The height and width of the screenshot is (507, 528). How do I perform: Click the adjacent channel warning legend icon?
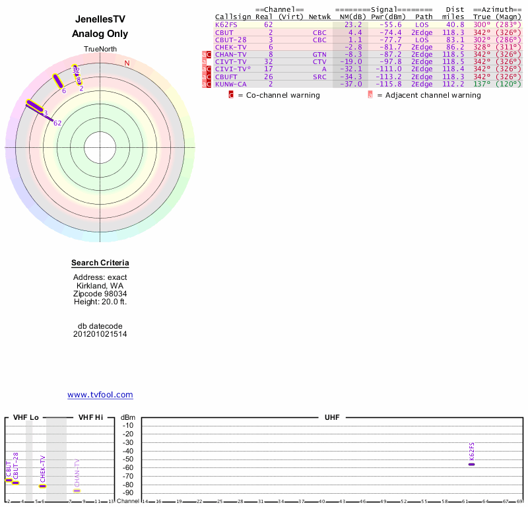tap(370, 95)
